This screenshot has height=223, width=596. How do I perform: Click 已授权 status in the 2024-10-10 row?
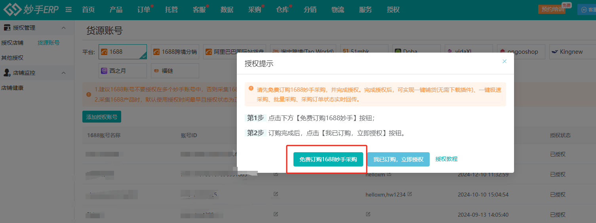[558, 195]
